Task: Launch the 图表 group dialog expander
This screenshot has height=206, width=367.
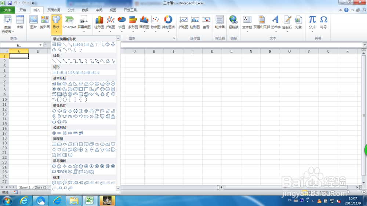Action: coord(174,38)
